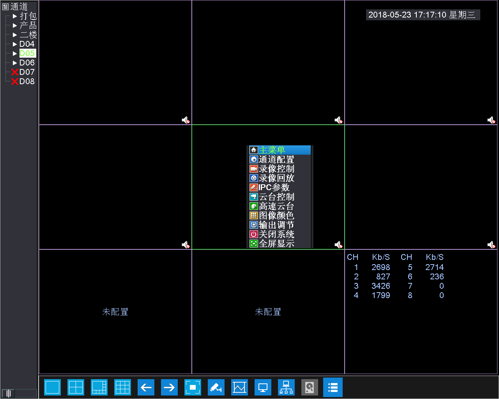Expand the D04 channel triangle
Screen dimensions: 499x399
(15, 44)
